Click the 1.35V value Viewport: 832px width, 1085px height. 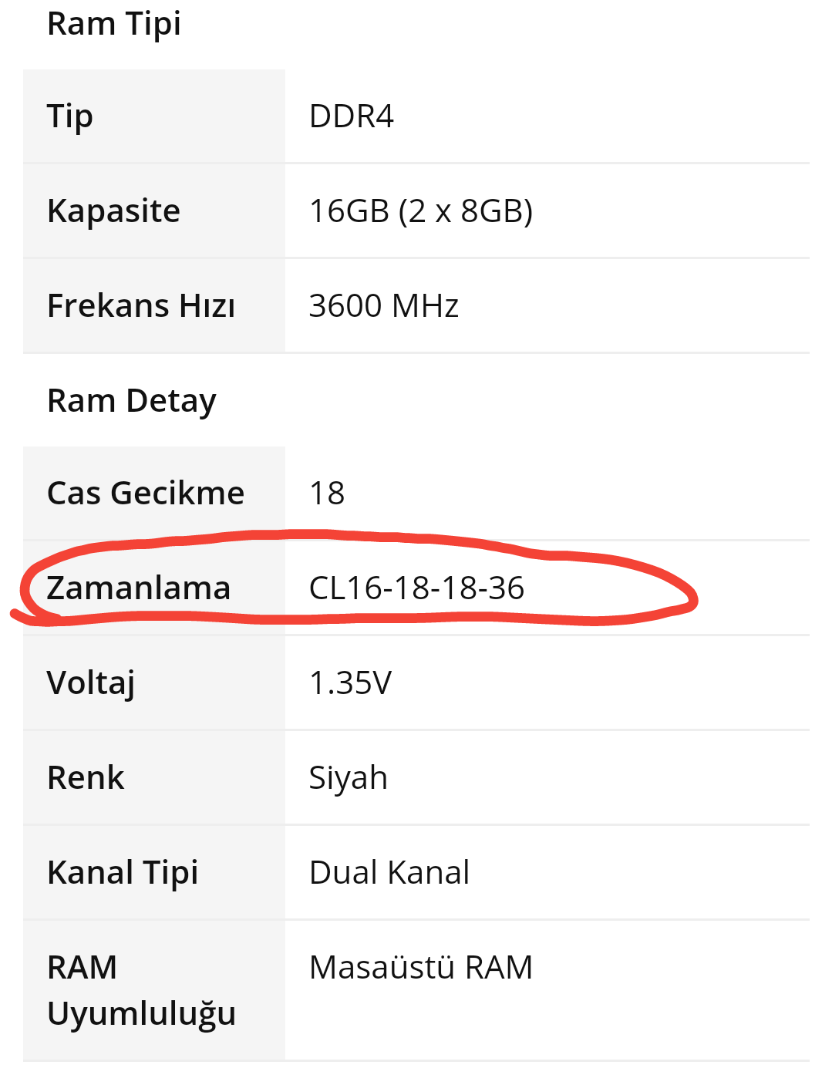point(350,683)
